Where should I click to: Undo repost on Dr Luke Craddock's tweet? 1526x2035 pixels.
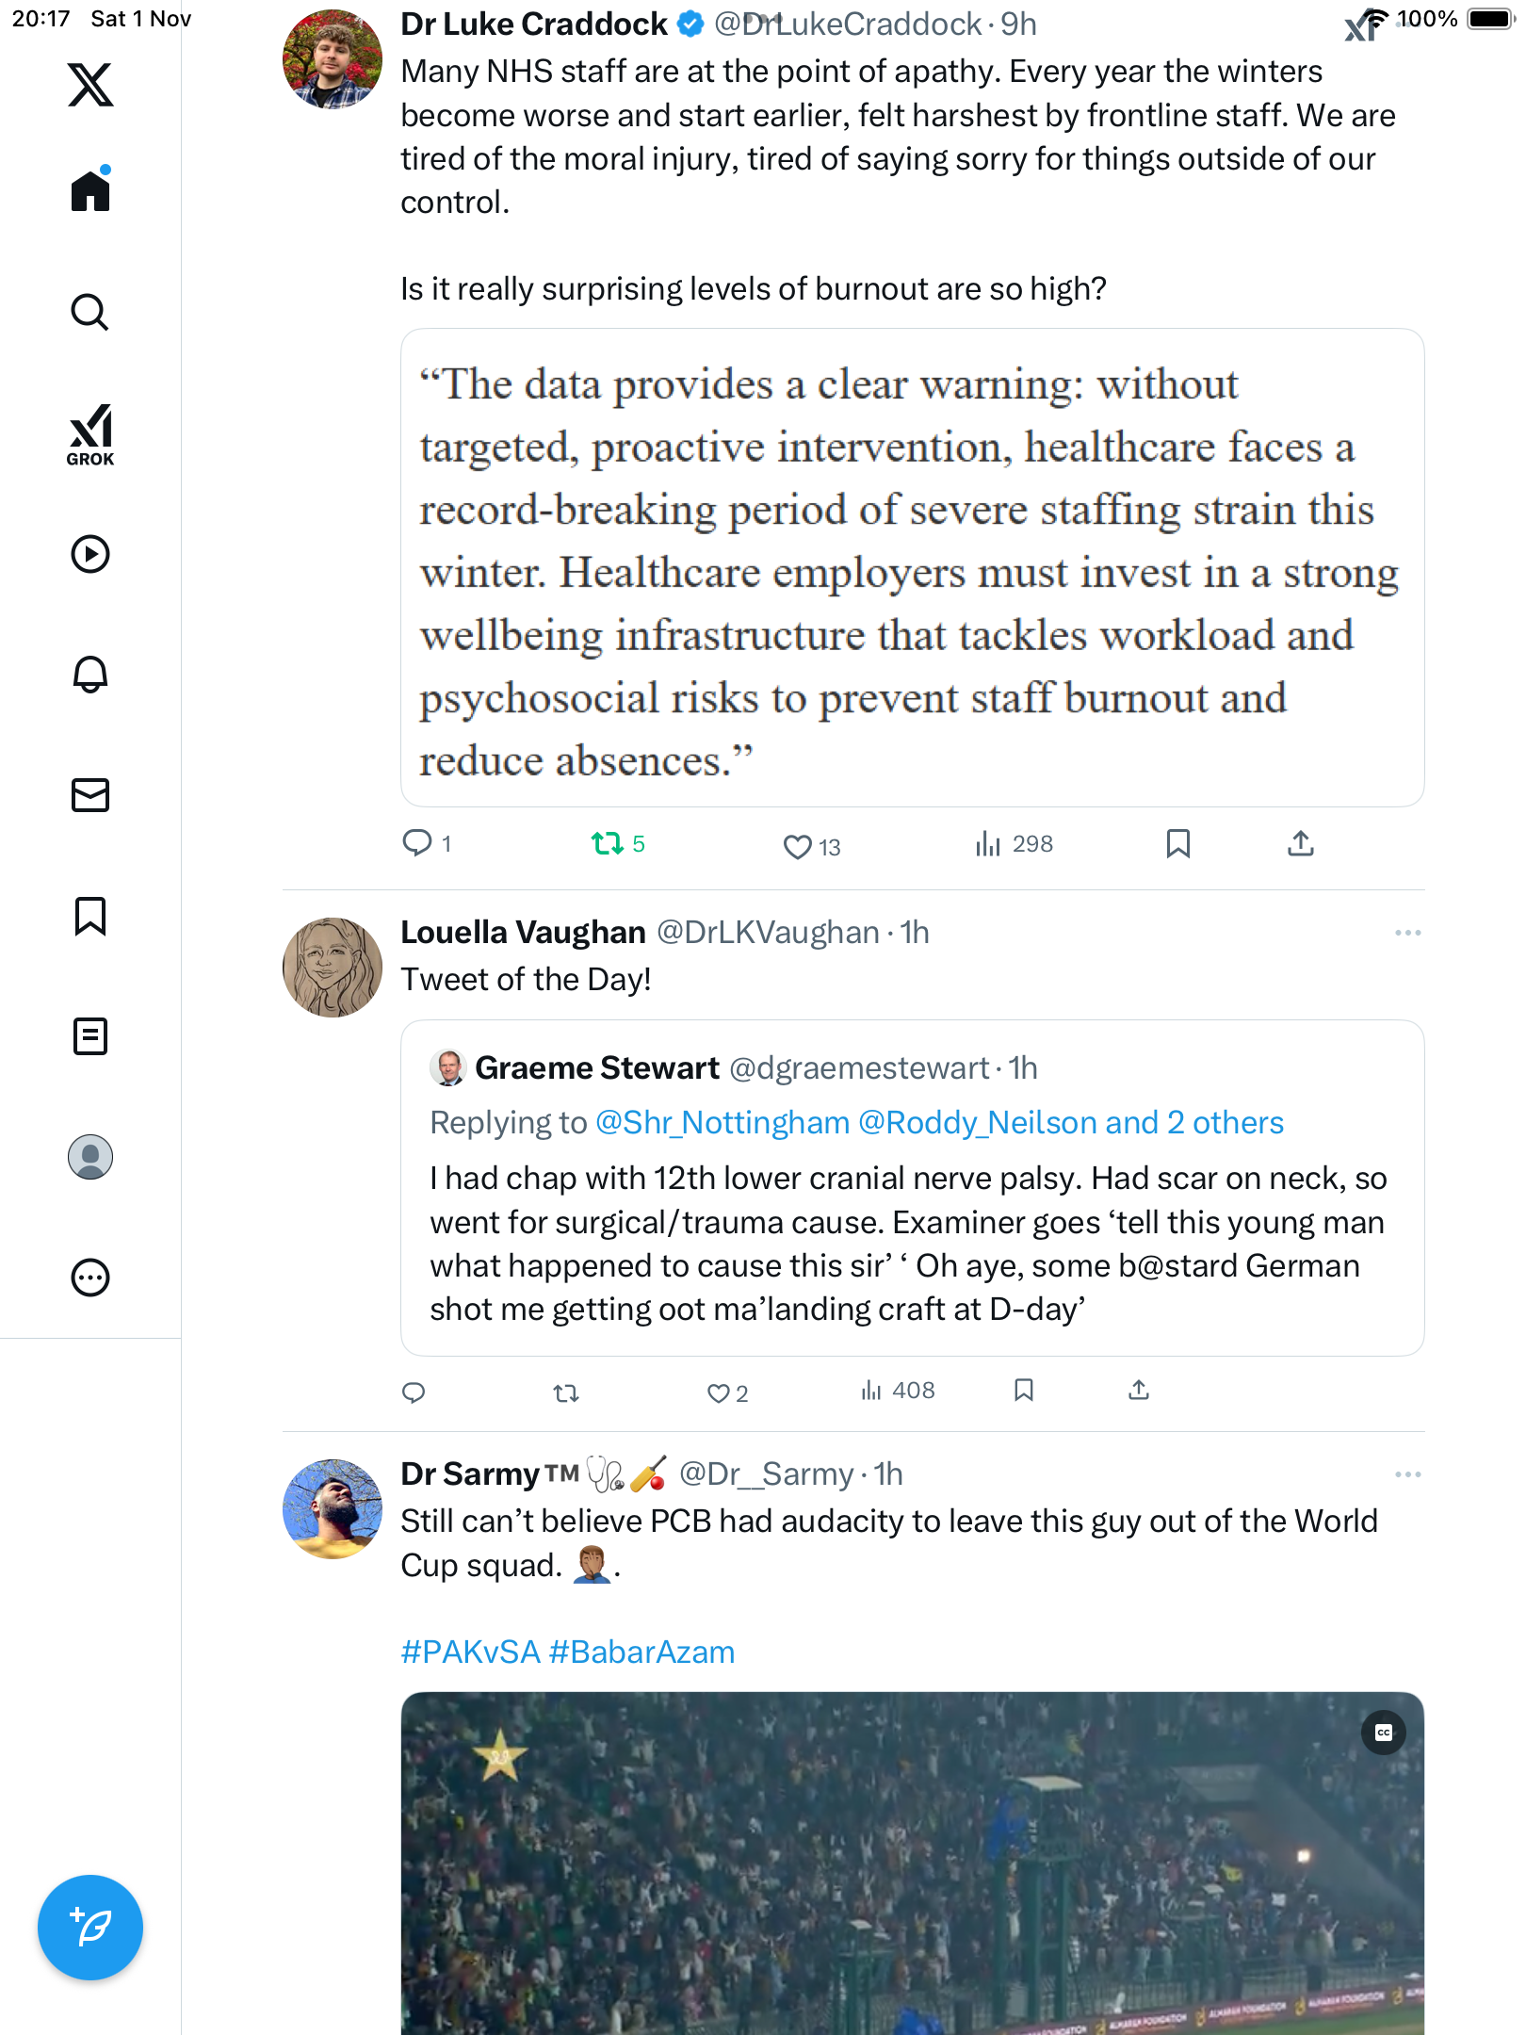[x=608, y=843]
